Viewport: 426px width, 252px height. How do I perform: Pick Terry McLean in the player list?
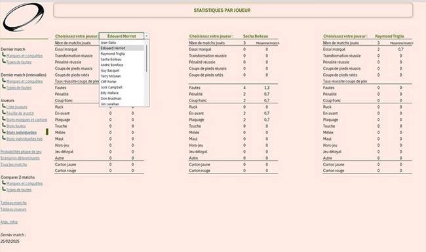[111, 76]
